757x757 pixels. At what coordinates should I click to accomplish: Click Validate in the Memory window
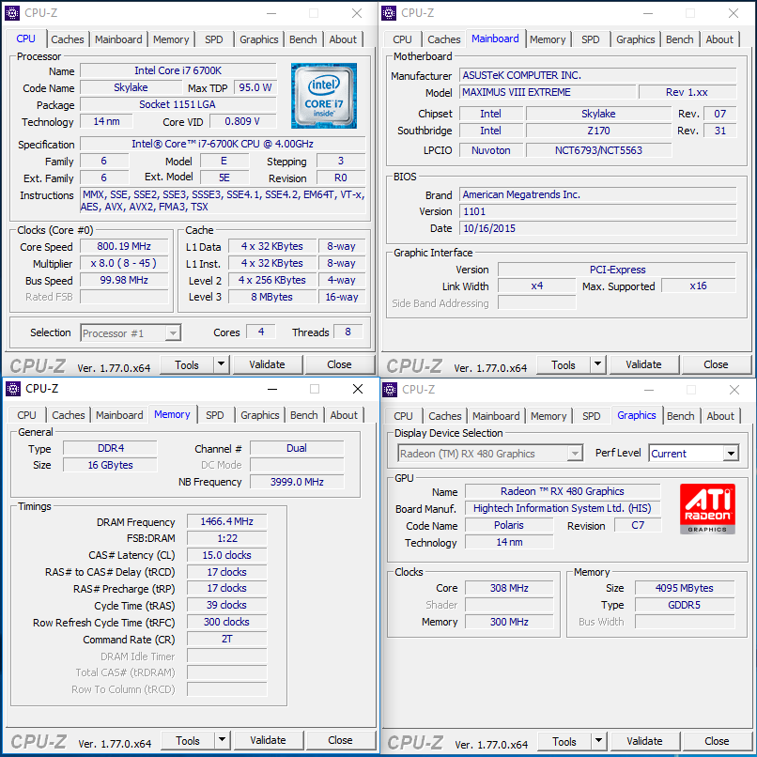click(x=268, y=740)
